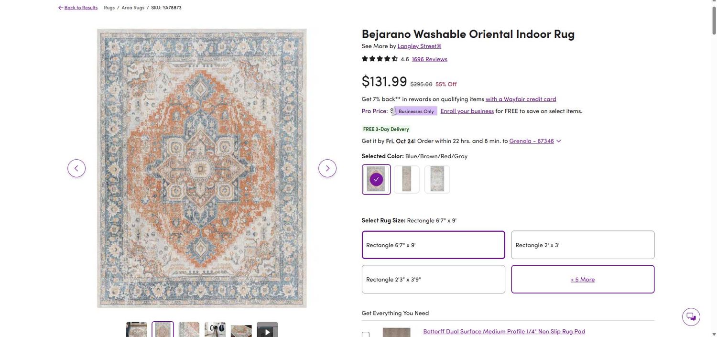Open the live chat icon

coord(691,317)
